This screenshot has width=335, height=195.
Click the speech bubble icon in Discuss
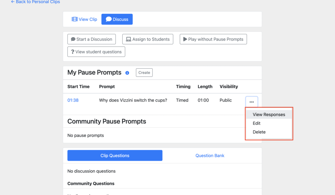(109, 19)
